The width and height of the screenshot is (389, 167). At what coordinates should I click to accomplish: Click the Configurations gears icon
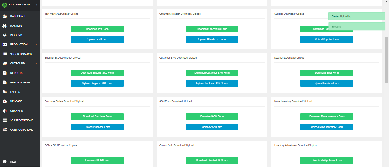tap(5, 130)
